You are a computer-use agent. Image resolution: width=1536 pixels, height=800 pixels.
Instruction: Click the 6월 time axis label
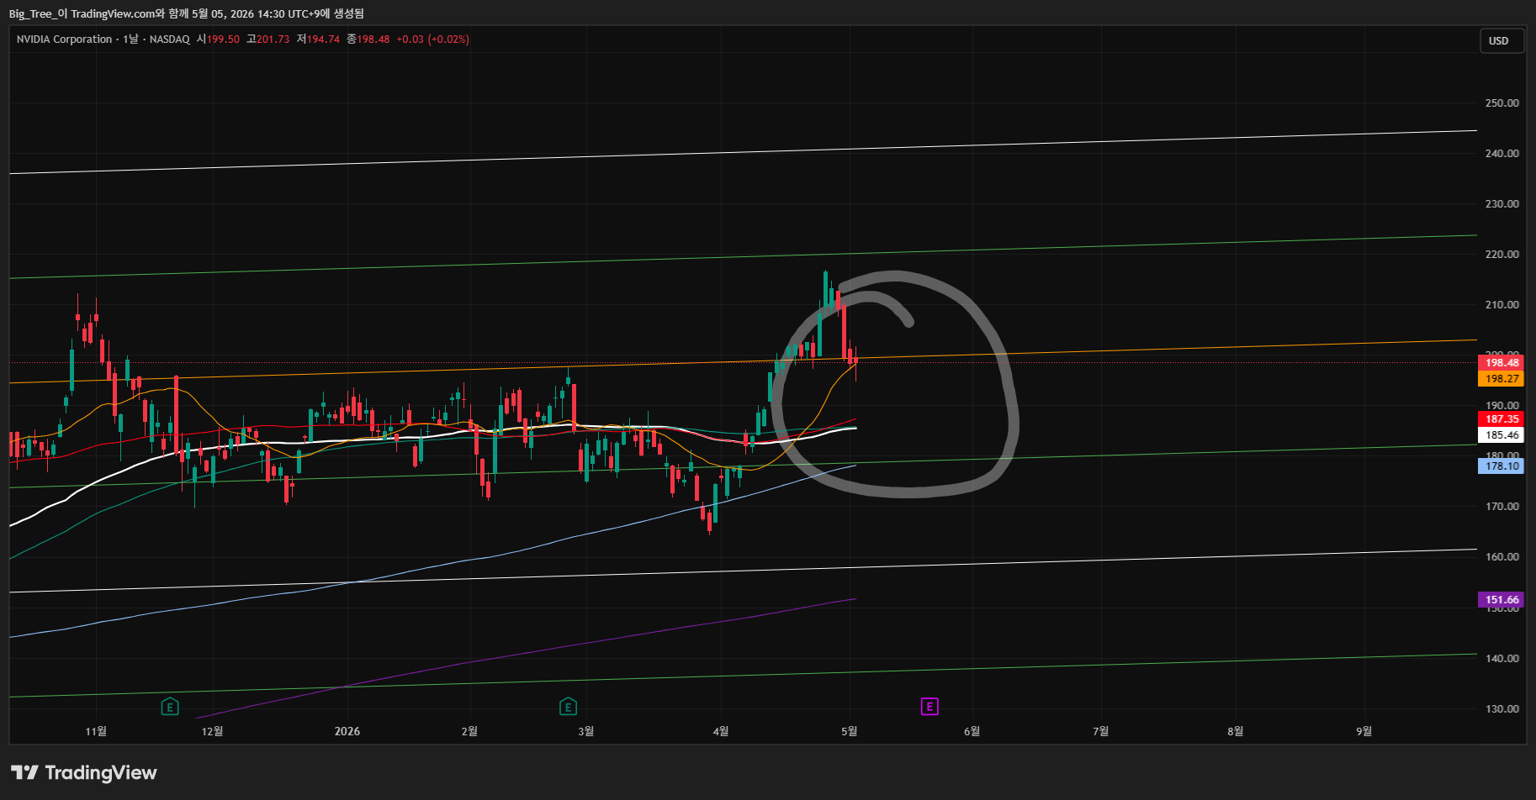click(x=972, y=731)
